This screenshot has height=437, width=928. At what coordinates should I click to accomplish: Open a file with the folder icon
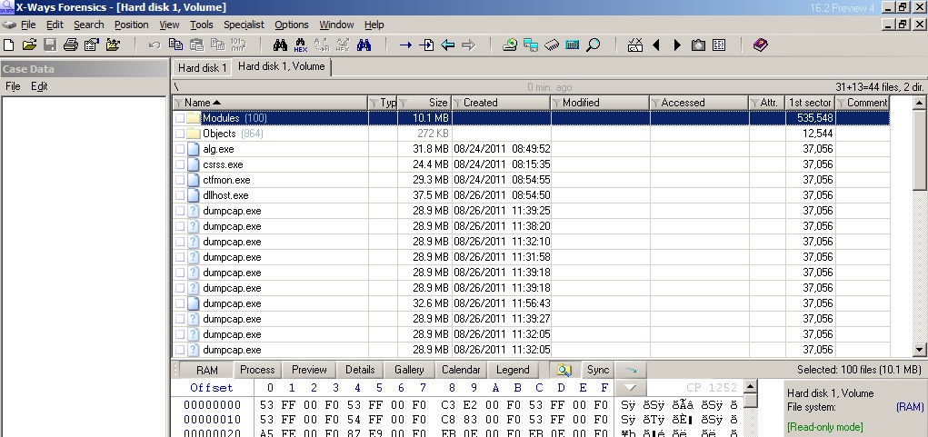(30, 45)
